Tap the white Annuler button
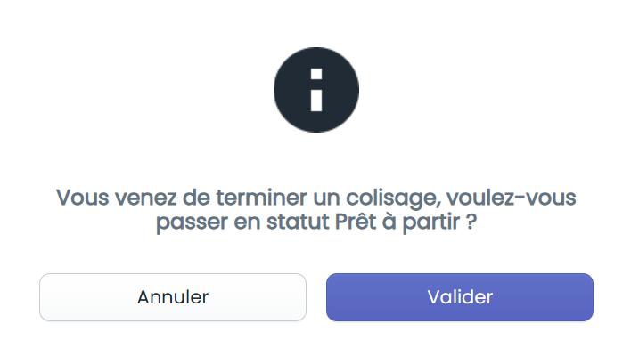Image resolution: width=639 pixels, height=364 pixels. (x=173, y=297)
